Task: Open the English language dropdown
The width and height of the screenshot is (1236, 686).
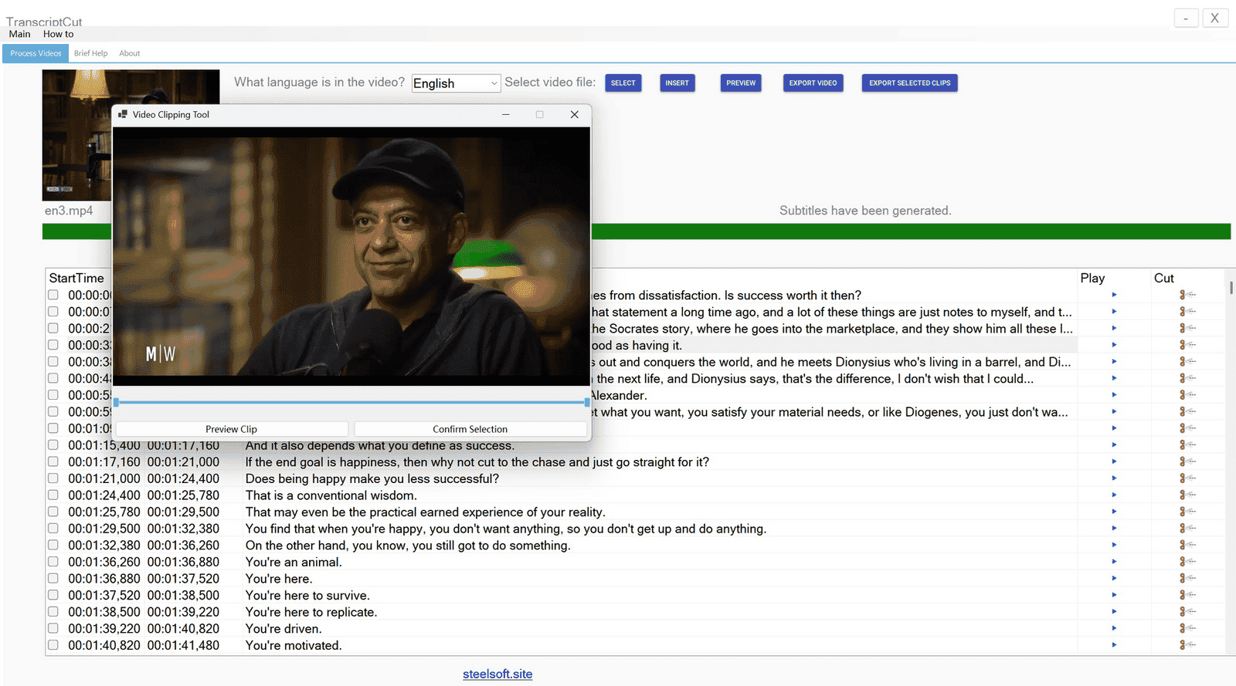Action: [456, 83]
